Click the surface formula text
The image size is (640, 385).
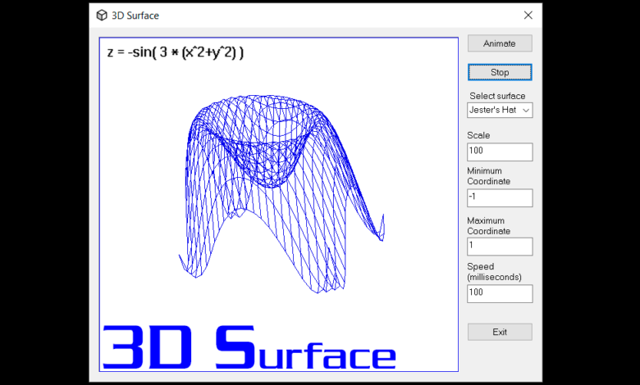click(175, 52)
